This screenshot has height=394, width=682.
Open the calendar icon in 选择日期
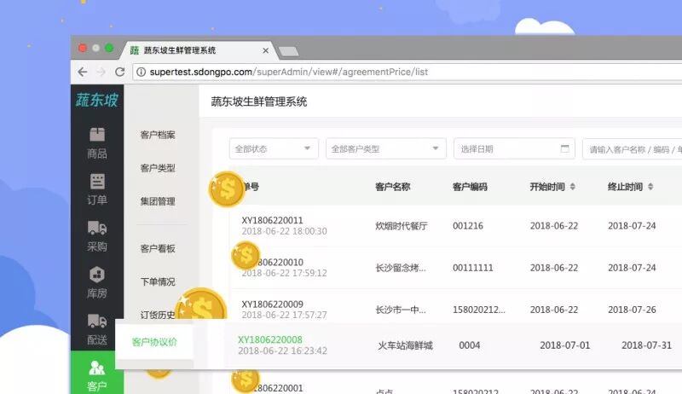point(564,148)
